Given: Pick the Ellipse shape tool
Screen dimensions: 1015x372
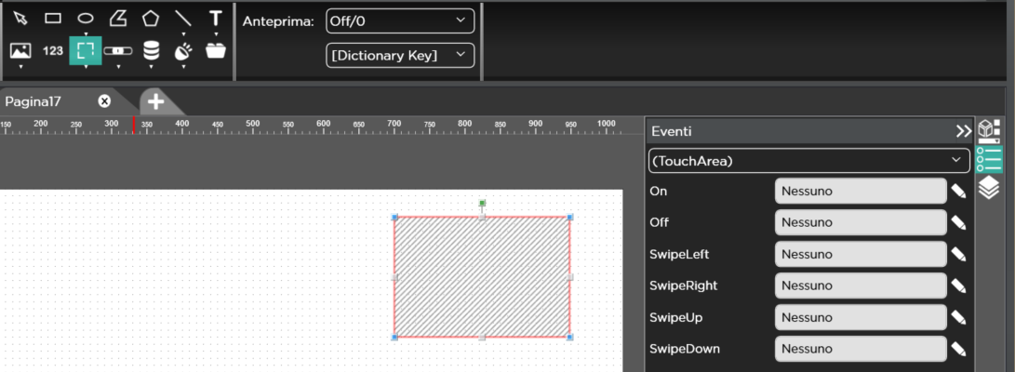Looking at the screenshot, I should coord(85,18).
